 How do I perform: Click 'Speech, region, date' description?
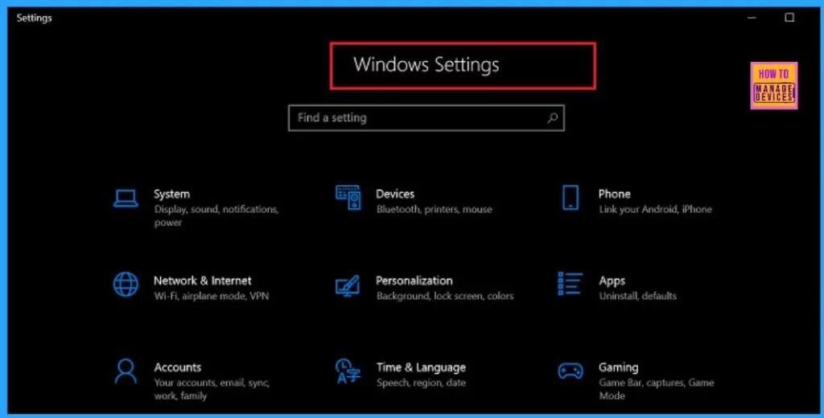point(421,383)
